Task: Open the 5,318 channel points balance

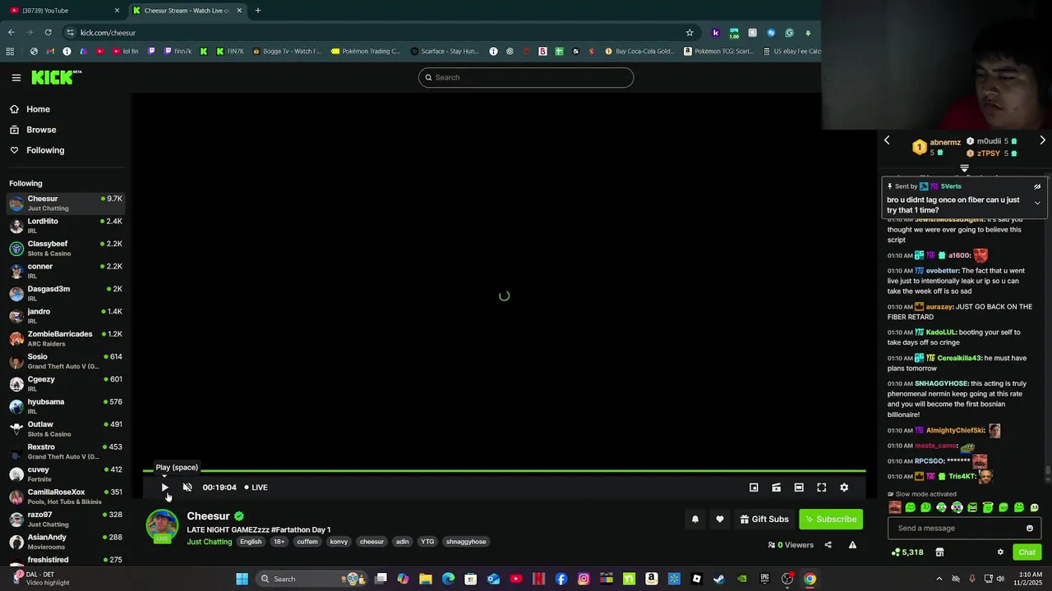Action: click(907, 552)
